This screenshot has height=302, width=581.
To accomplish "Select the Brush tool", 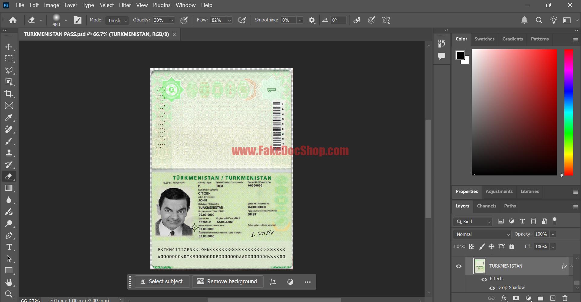I will coord(9,141).
